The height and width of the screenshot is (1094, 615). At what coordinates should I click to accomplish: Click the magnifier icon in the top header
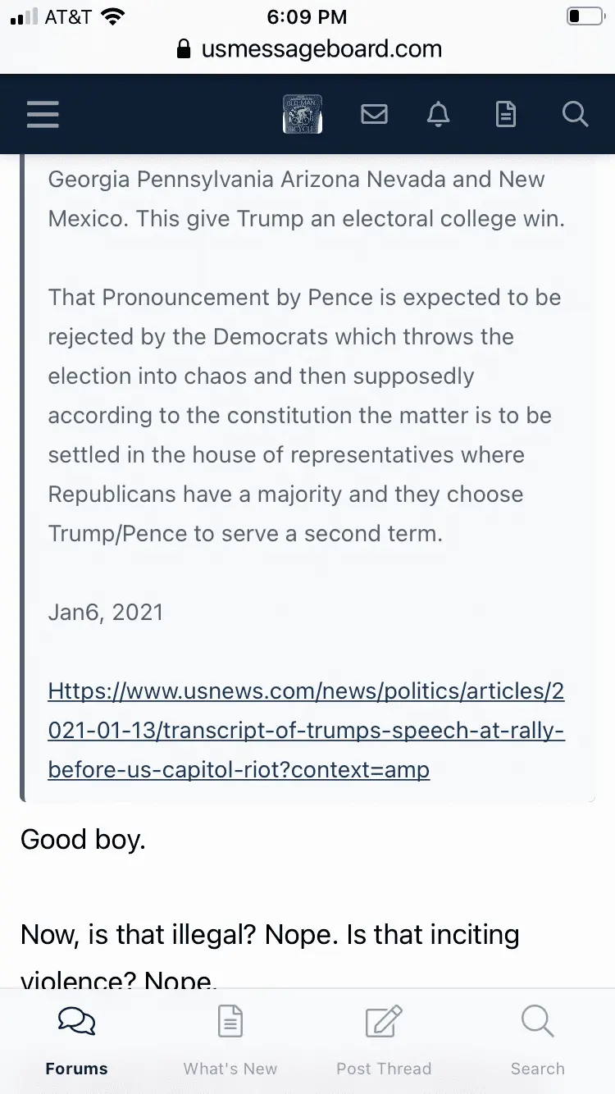(x=575, y=114)
